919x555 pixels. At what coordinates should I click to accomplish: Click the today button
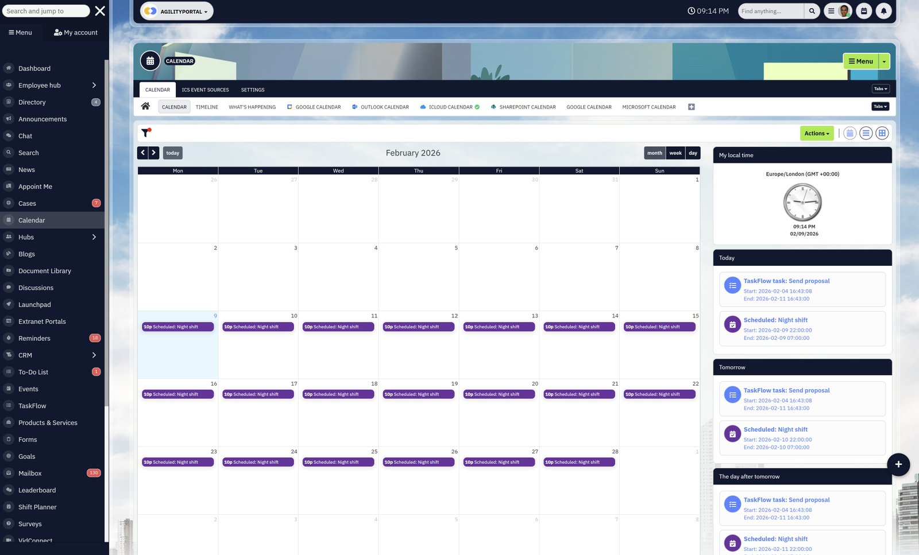(x=172, y=153)
